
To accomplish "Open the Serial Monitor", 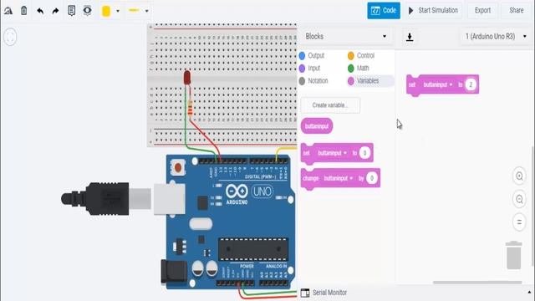I will (329, 293).
